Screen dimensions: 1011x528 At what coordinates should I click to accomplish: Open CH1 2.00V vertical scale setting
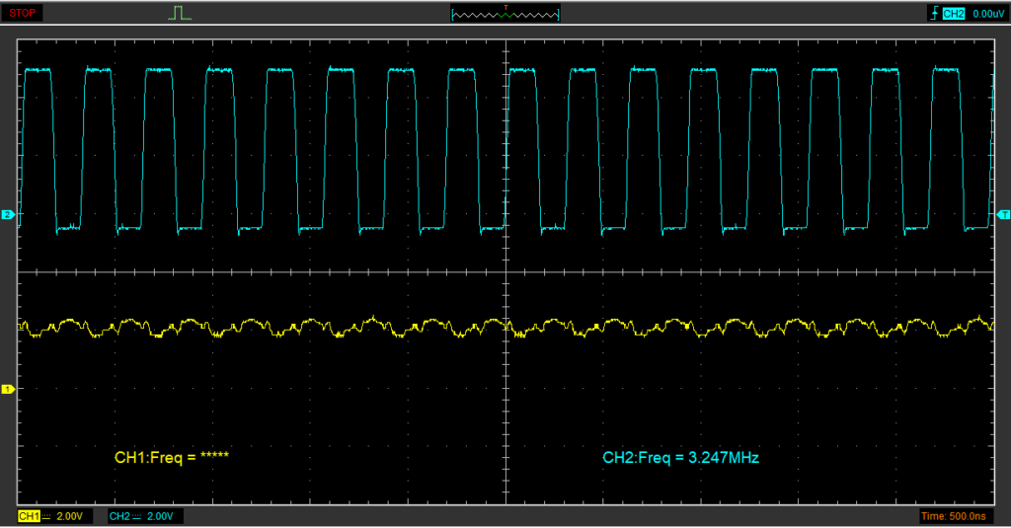[69, 517]
